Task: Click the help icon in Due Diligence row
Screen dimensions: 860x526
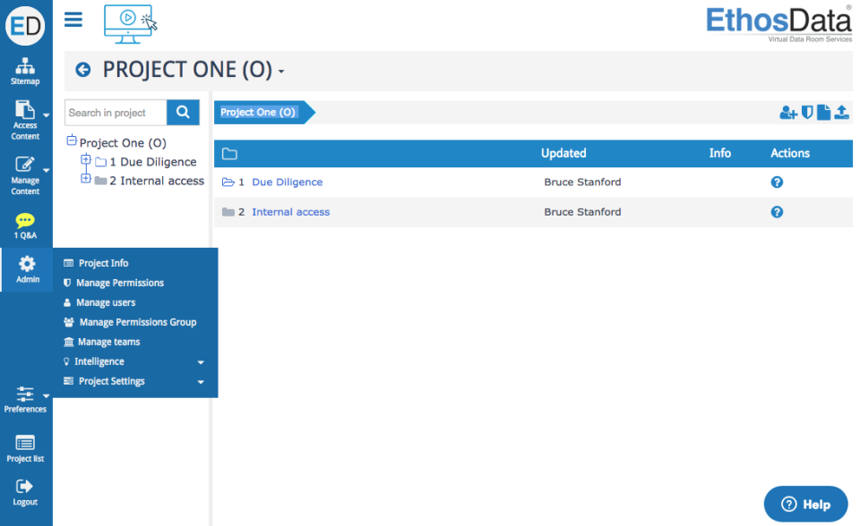Action: tap(777, 182)
